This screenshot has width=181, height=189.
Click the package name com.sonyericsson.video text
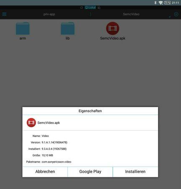pos(57,162)
